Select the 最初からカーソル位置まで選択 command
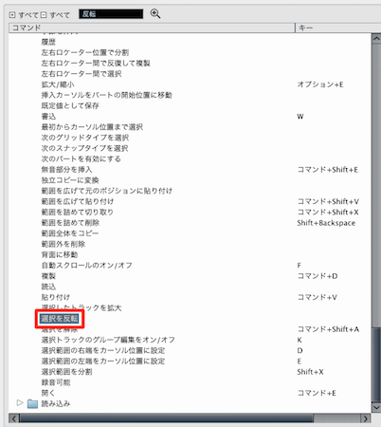 [92, 127]
